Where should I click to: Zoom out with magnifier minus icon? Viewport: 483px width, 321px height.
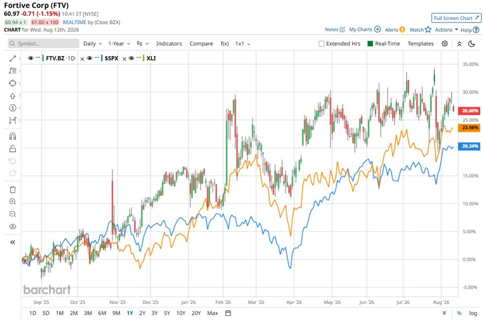tap(13, 214)
